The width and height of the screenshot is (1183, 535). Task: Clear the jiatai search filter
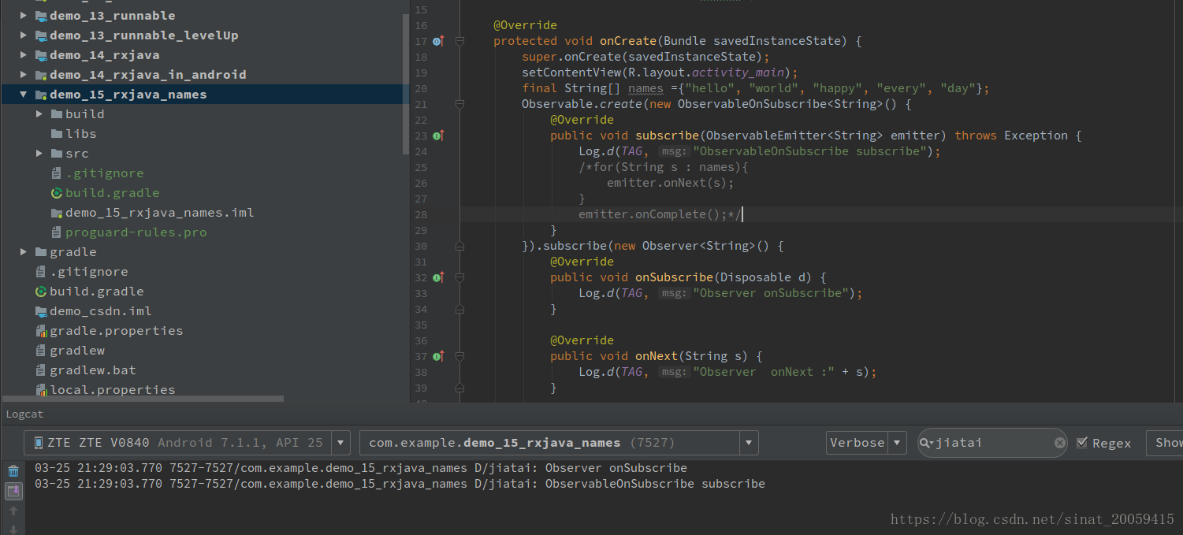tap(1060, 443)
